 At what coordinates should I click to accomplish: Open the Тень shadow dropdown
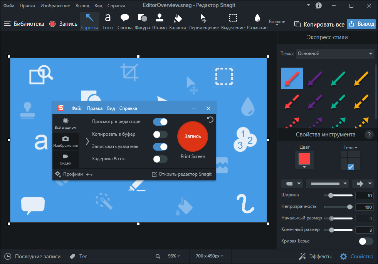(x=350, y=148)
